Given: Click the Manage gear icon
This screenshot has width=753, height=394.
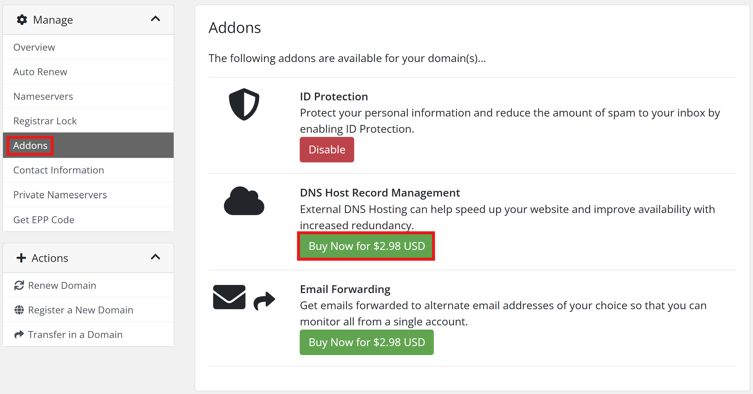Looking at the screenshot, I should [x=22, y=20].
